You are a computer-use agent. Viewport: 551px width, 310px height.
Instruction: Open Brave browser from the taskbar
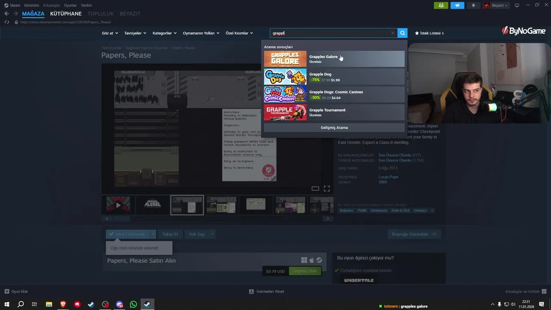(x=63, y=304)
